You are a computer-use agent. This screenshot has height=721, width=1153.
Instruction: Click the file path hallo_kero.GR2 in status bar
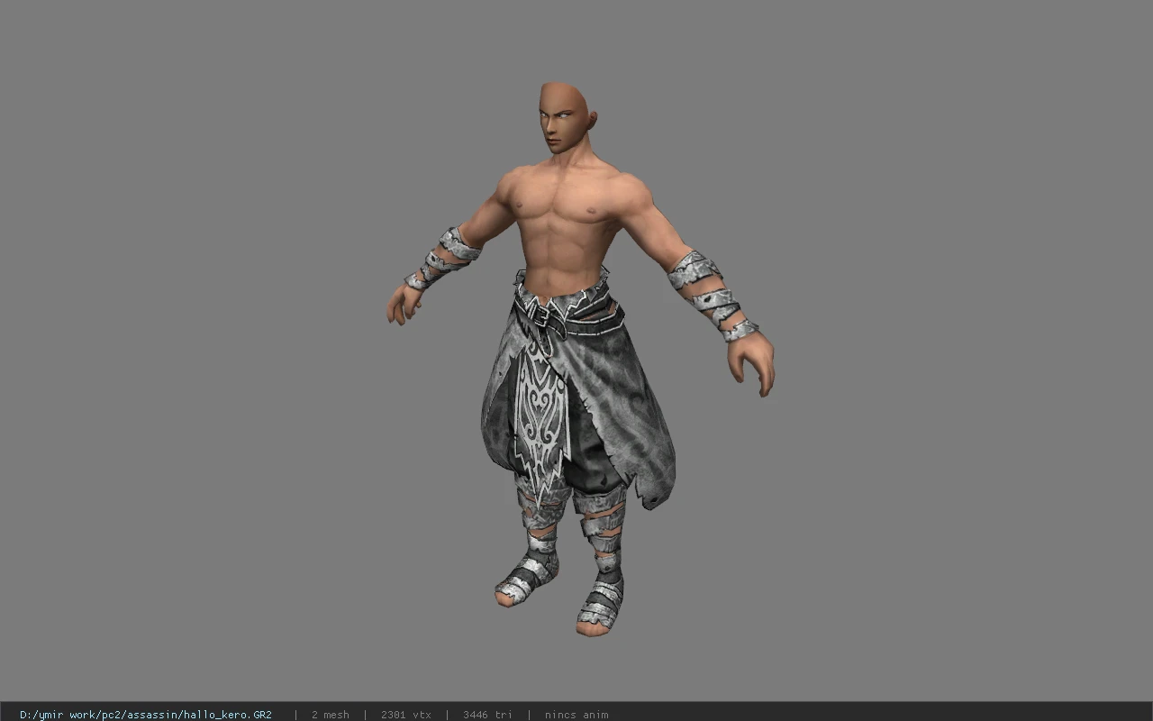tap(146, 715)
